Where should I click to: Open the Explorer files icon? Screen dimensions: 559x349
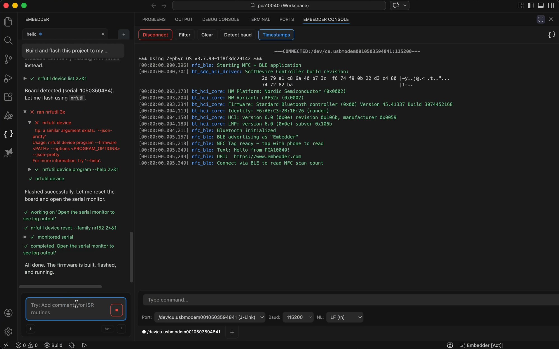click(8, 22)
